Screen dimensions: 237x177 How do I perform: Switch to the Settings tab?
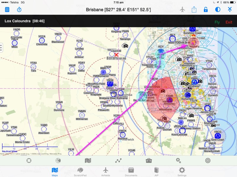point(182,172)
